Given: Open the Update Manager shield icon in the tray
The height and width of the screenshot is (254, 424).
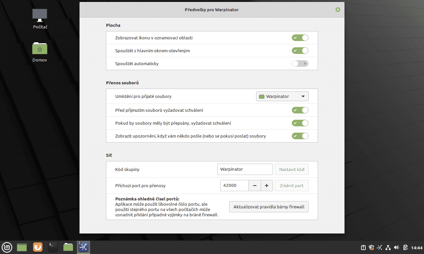Looking at the screenshot, I should tap(371, 247).
